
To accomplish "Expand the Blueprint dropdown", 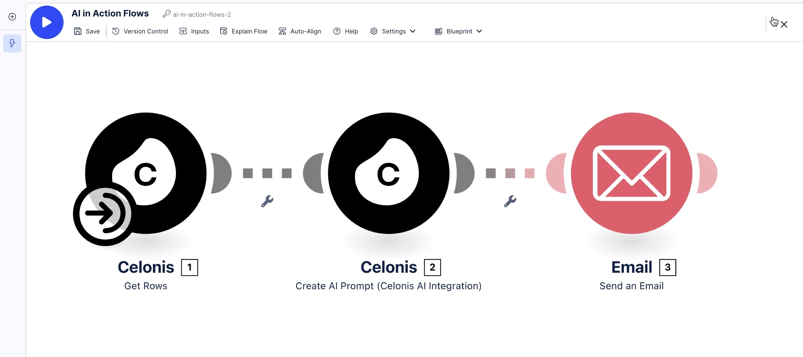I will coord(458,31).
